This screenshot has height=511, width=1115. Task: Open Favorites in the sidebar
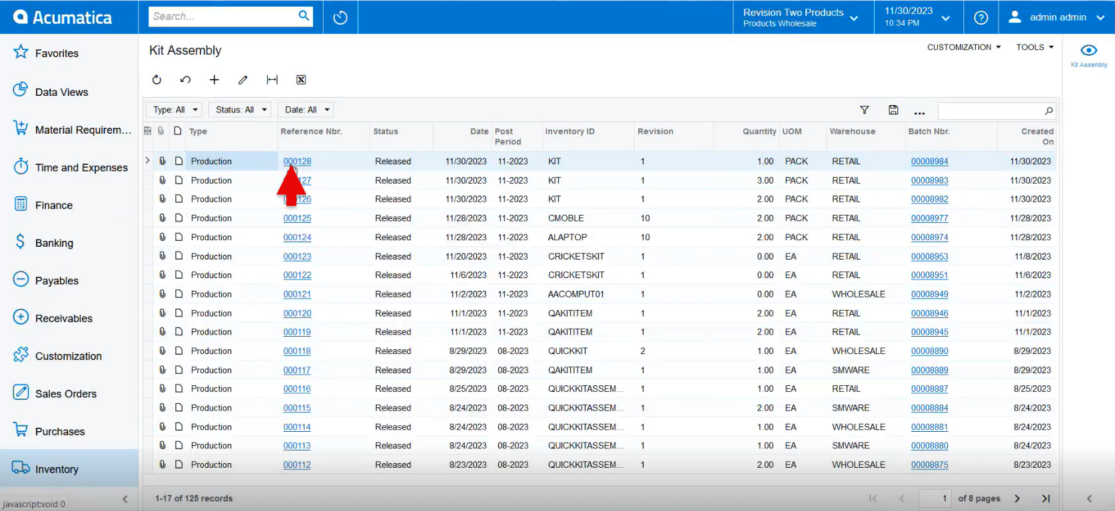69,53
